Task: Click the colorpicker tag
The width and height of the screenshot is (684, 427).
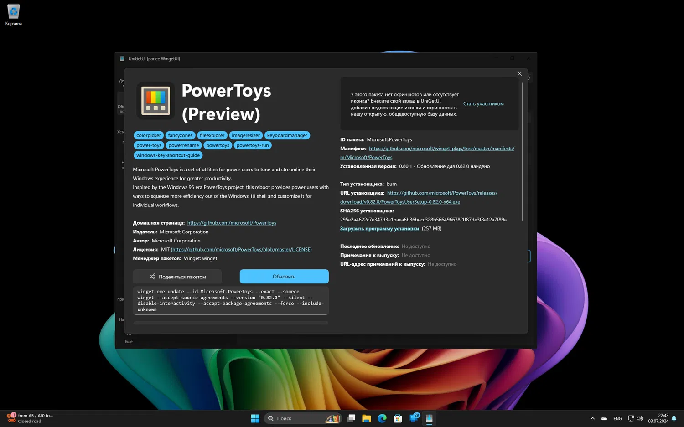Action: tap(149, 135)
